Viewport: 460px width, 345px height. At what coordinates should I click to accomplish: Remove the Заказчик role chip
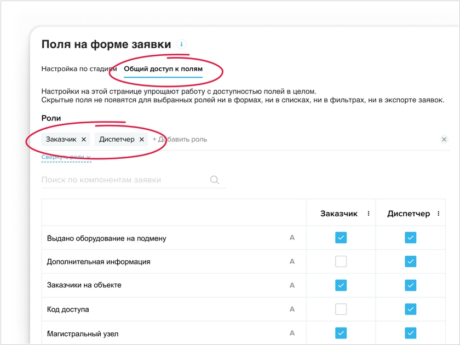tap(84, 140)
